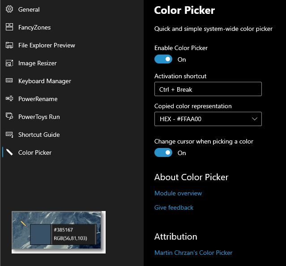Click the General gear icon
The image size is (286, 266).
click(9, 9)
